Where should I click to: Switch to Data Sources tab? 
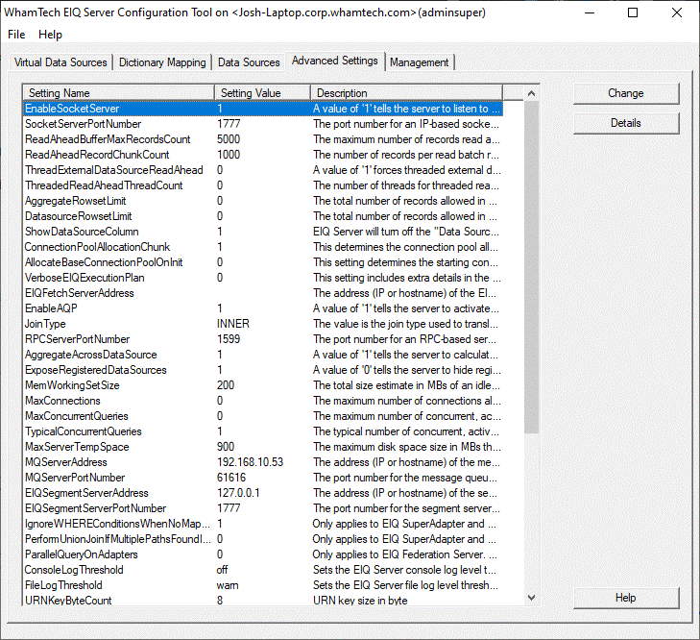point(249,62)
